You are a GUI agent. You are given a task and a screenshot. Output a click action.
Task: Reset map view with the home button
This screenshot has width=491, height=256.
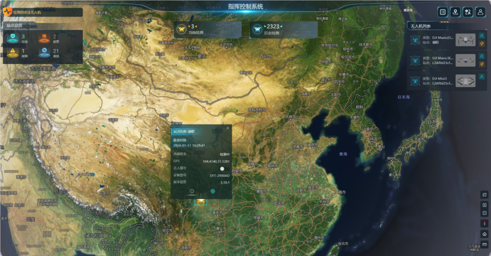click(x=484, y=234)
